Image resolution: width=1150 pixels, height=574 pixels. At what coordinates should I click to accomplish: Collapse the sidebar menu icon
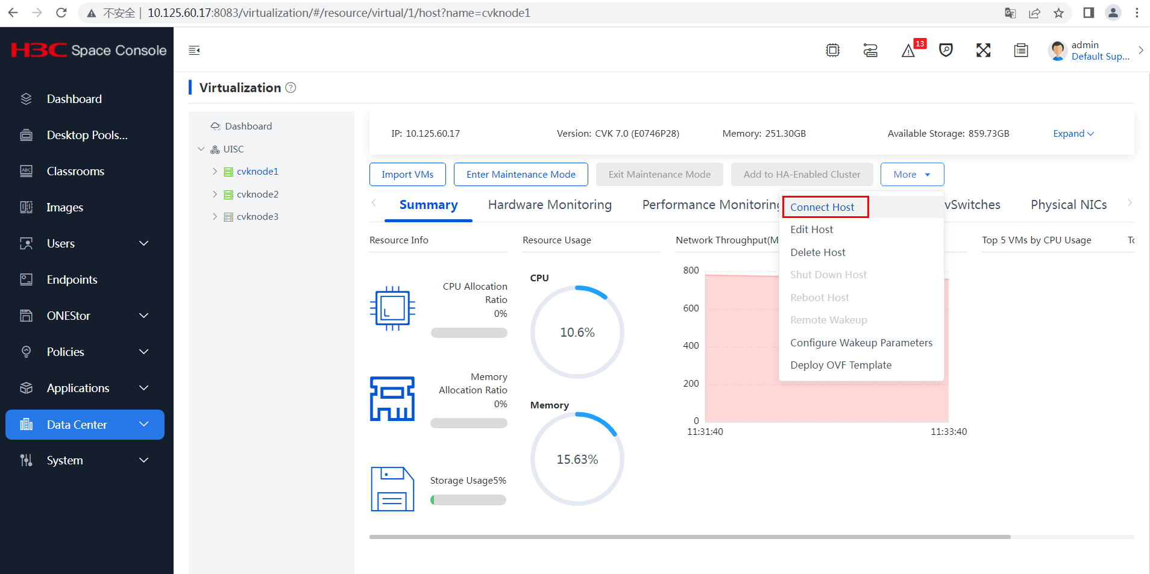(194, 51)
